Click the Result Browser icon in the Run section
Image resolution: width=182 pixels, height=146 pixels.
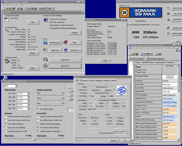click(x=45, y=43)
